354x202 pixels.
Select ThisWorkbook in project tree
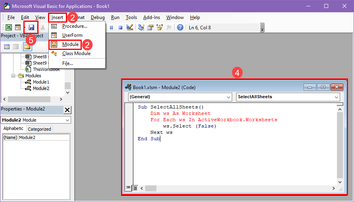pos(46,69)
